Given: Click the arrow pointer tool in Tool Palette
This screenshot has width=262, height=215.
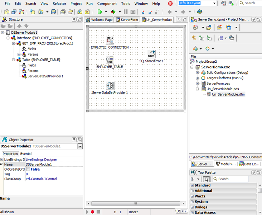Looking at the screenshot, I should [207, 179].
